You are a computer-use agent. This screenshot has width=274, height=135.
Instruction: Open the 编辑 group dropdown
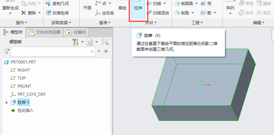[259, 22]
